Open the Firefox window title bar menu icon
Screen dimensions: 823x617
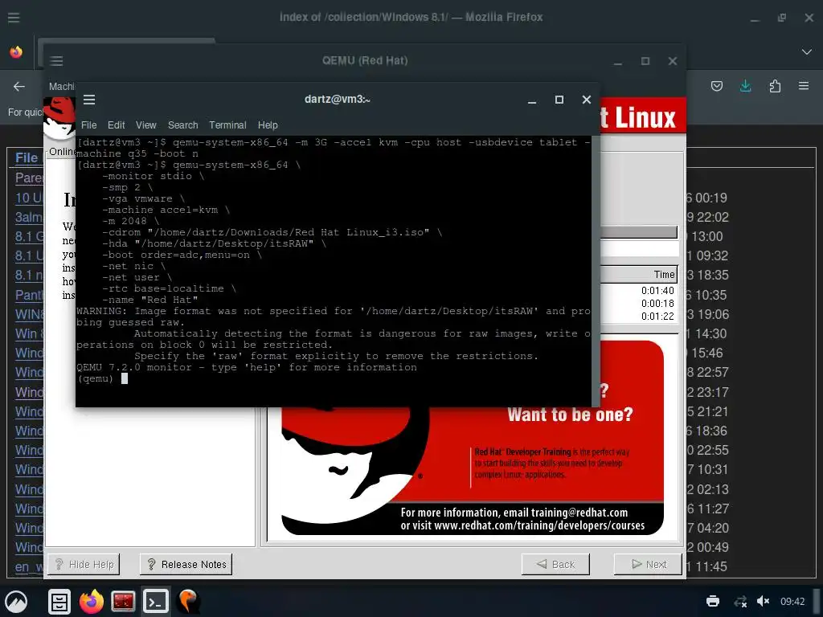click(14, 18)
